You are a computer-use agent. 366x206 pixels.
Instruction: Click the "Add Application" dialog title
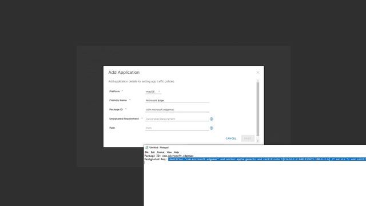[x=124, y=73]
